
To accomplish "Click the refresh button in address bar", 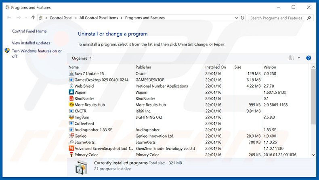I will [242, 18].
